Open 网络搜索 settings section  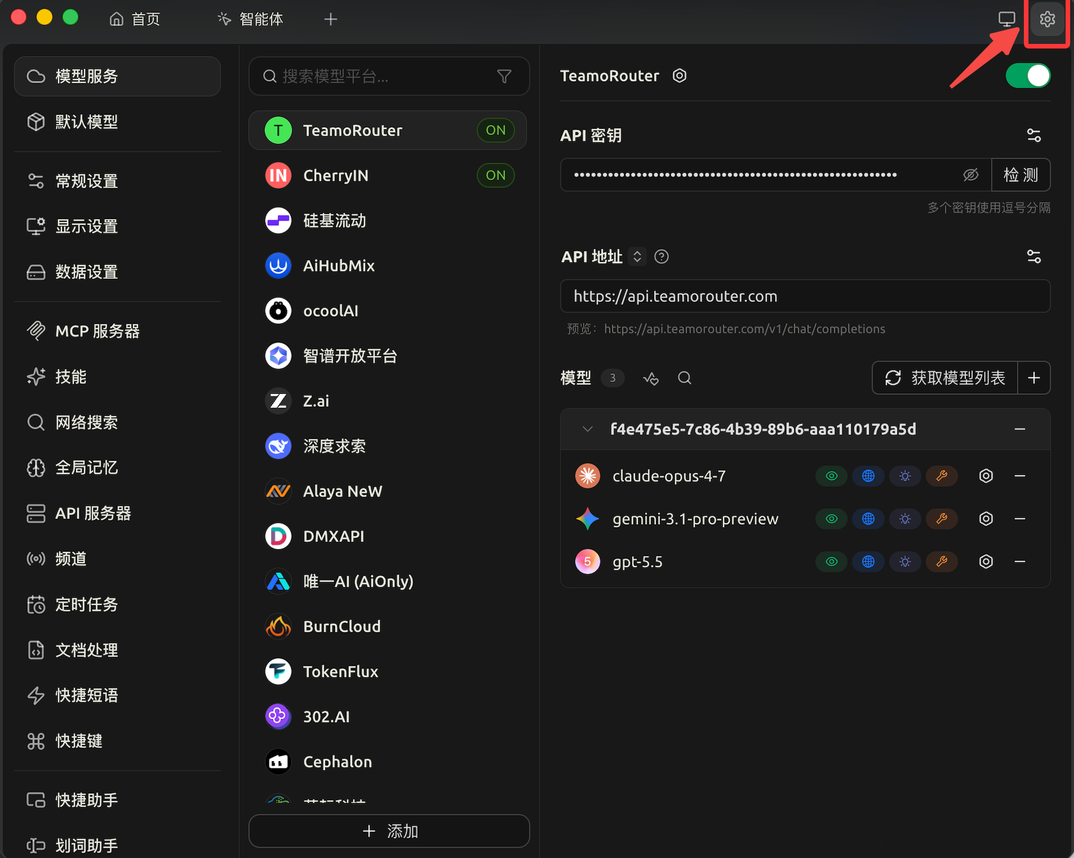pyautogui.click(x=117, y=422)
